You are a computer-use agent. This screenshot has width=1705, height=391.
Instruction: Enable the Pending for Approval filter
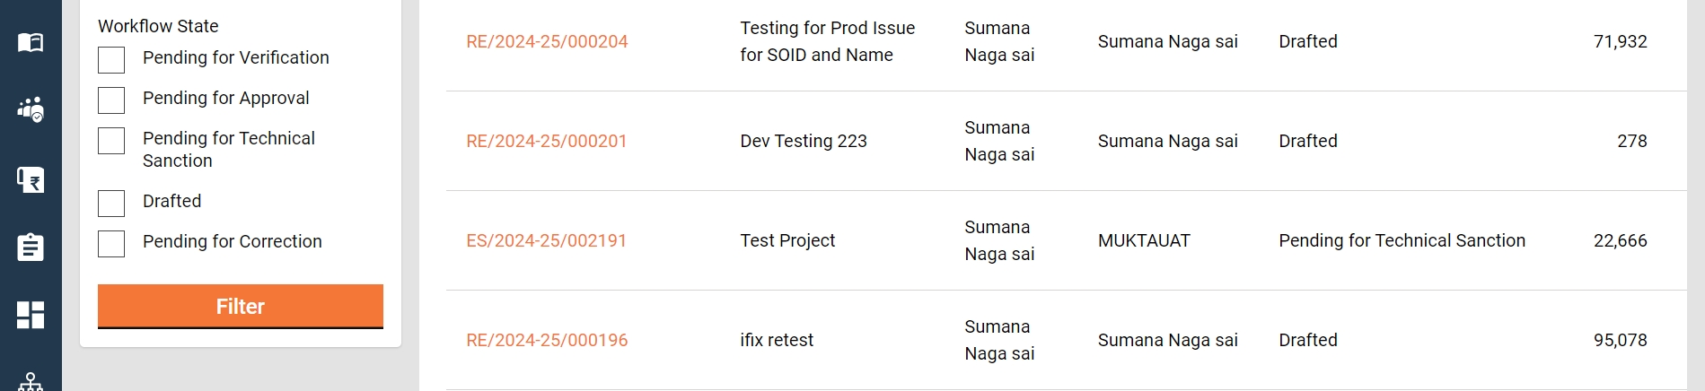(x=111, y=100)
